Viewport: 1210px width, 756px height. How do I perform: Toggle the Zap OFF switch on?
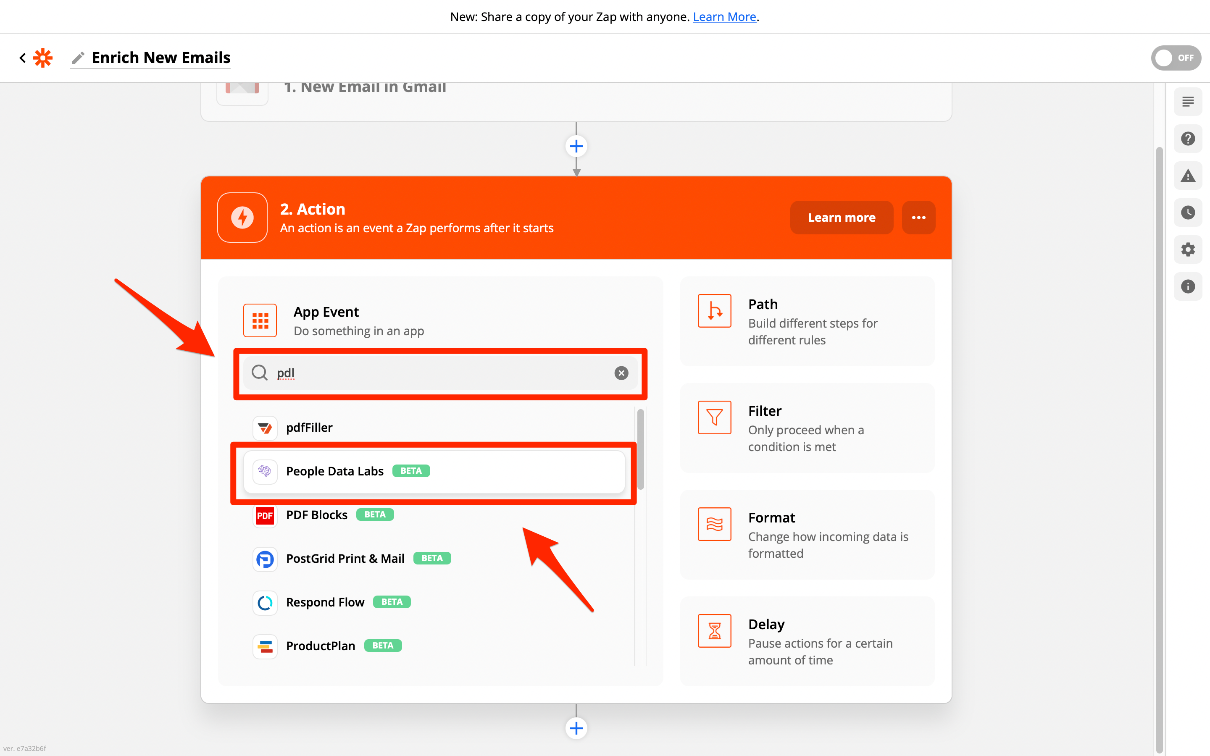[1175, 58]
